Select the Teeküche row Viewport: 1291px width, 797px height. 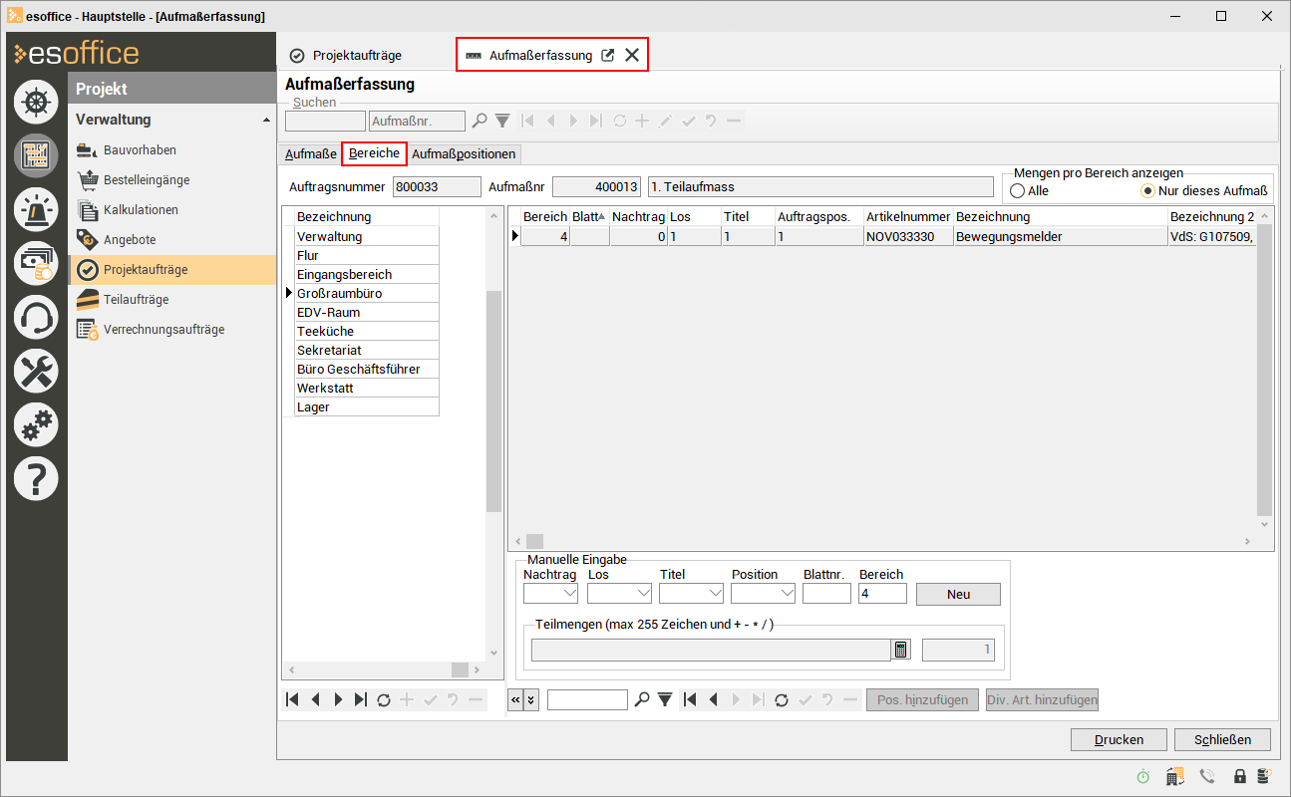[367, 332]
